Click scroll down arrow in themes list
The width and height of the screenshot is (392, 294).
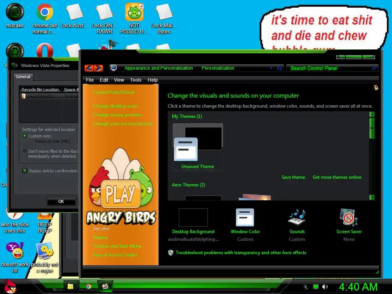(372, 197)
